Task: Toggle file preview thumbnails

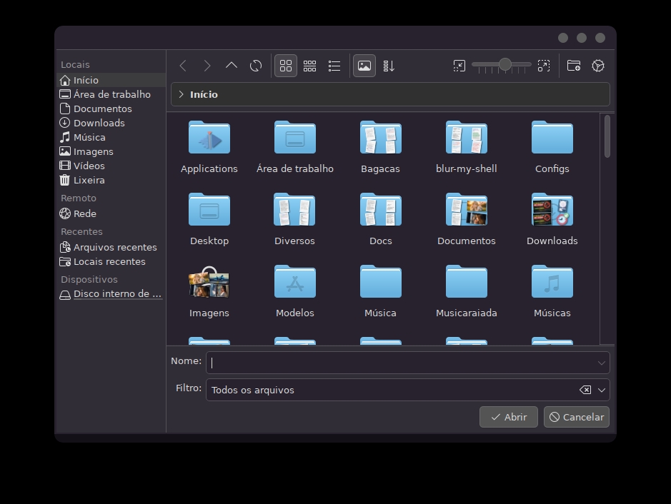Action: (364, 66)
